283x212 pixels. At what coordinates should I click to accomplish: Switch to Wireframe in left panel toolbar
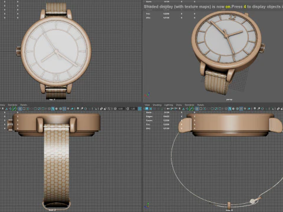tap(49, 108)
